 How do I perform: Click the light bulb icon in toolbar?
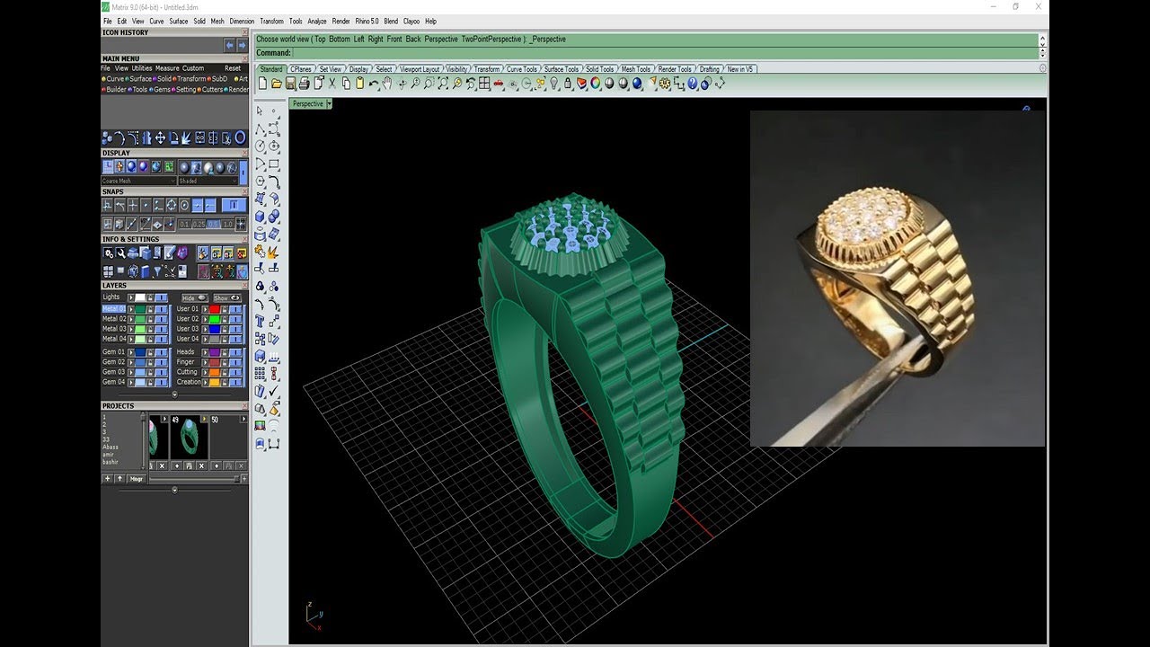[553, 83]
